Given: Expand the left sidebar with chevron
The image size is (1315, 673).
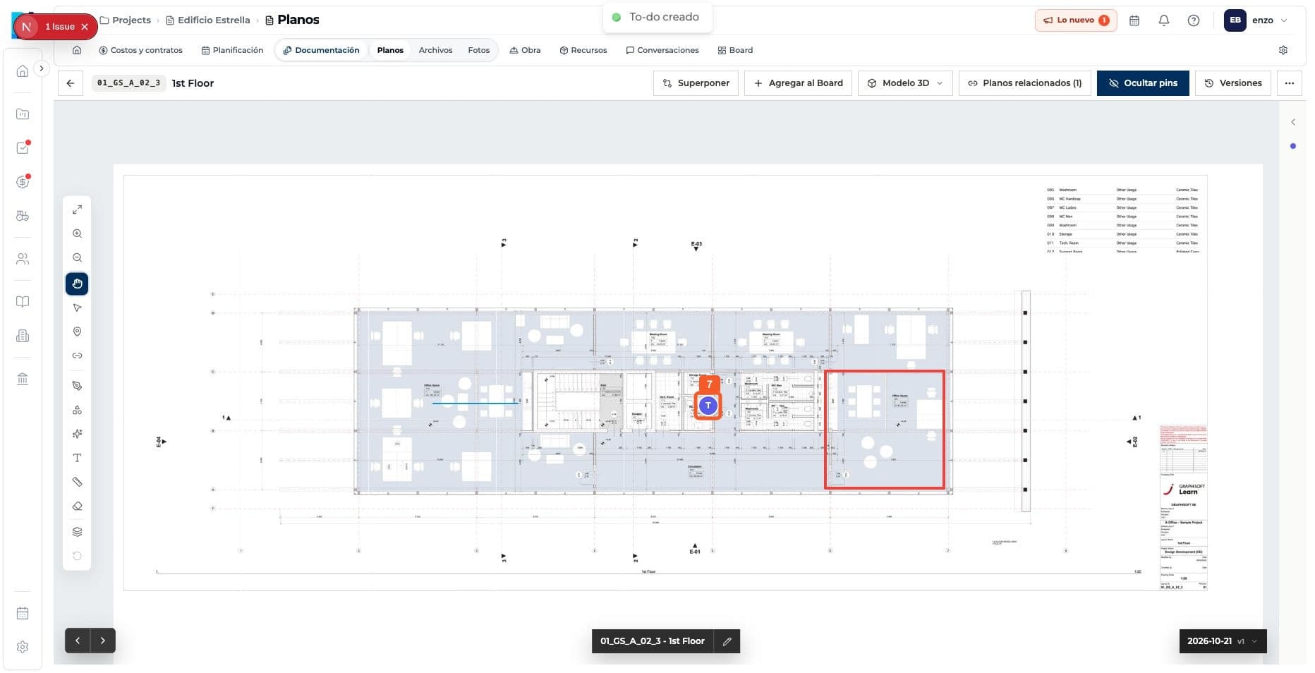Looking at the screenshot, I should 42,68.
